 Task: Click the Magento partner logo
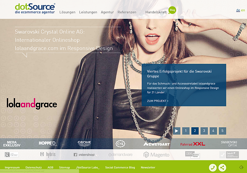[157, 155]
